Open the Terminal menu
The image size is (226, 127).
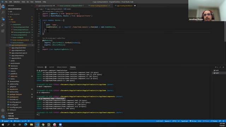38,2
